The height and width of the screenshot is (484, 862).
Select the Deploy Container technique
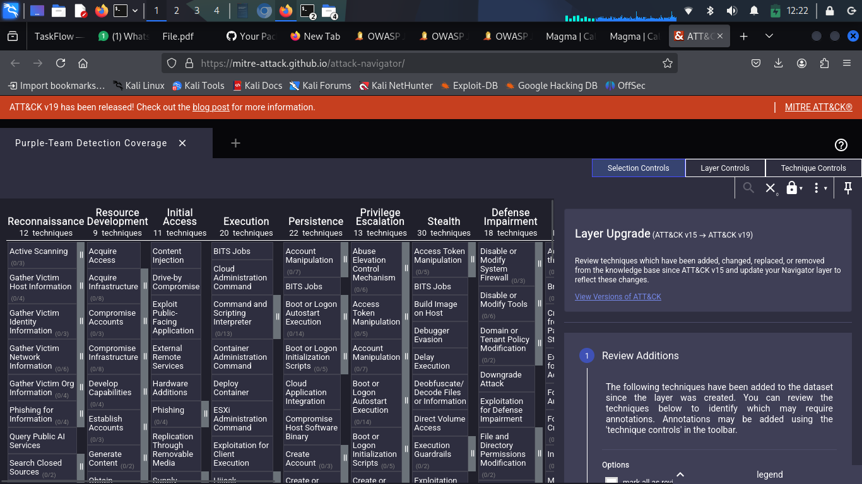[x=242, y=388]
